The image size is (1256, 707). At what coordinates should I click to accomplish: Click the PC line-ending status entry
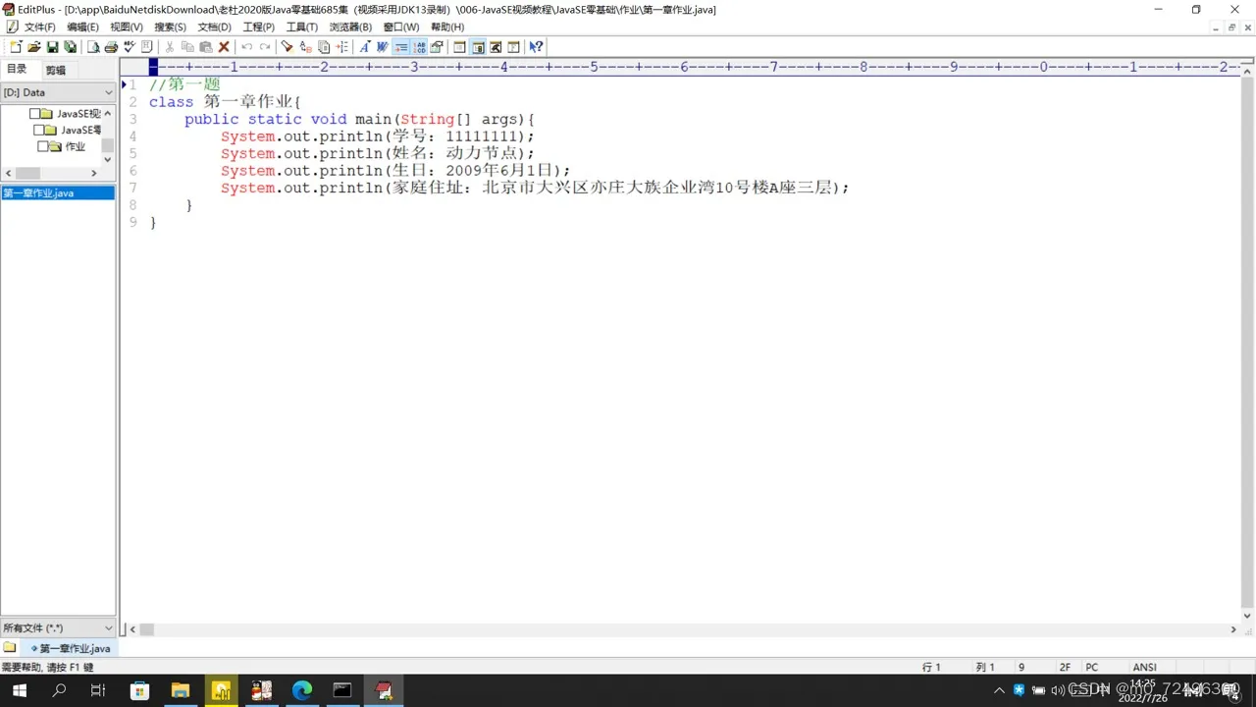(1091, 667)
